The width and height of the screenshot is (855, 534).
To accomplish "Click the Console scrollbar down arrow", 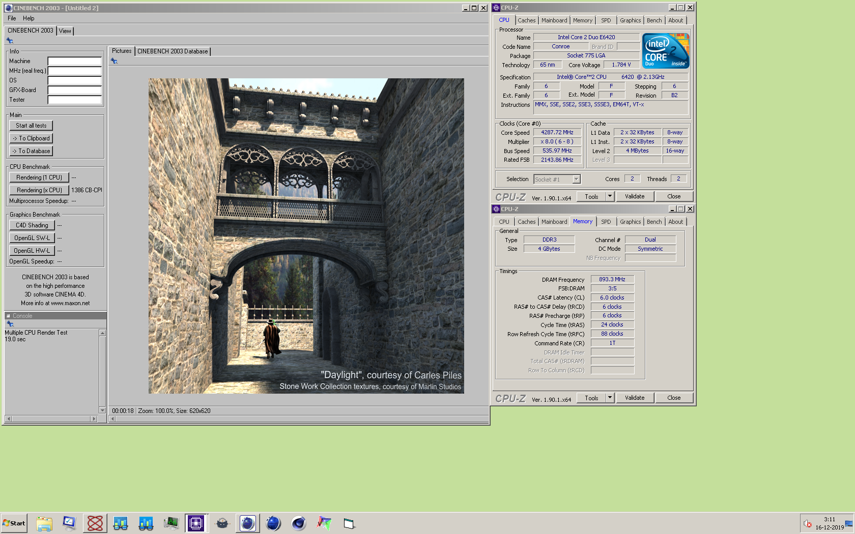I will 102,410.
